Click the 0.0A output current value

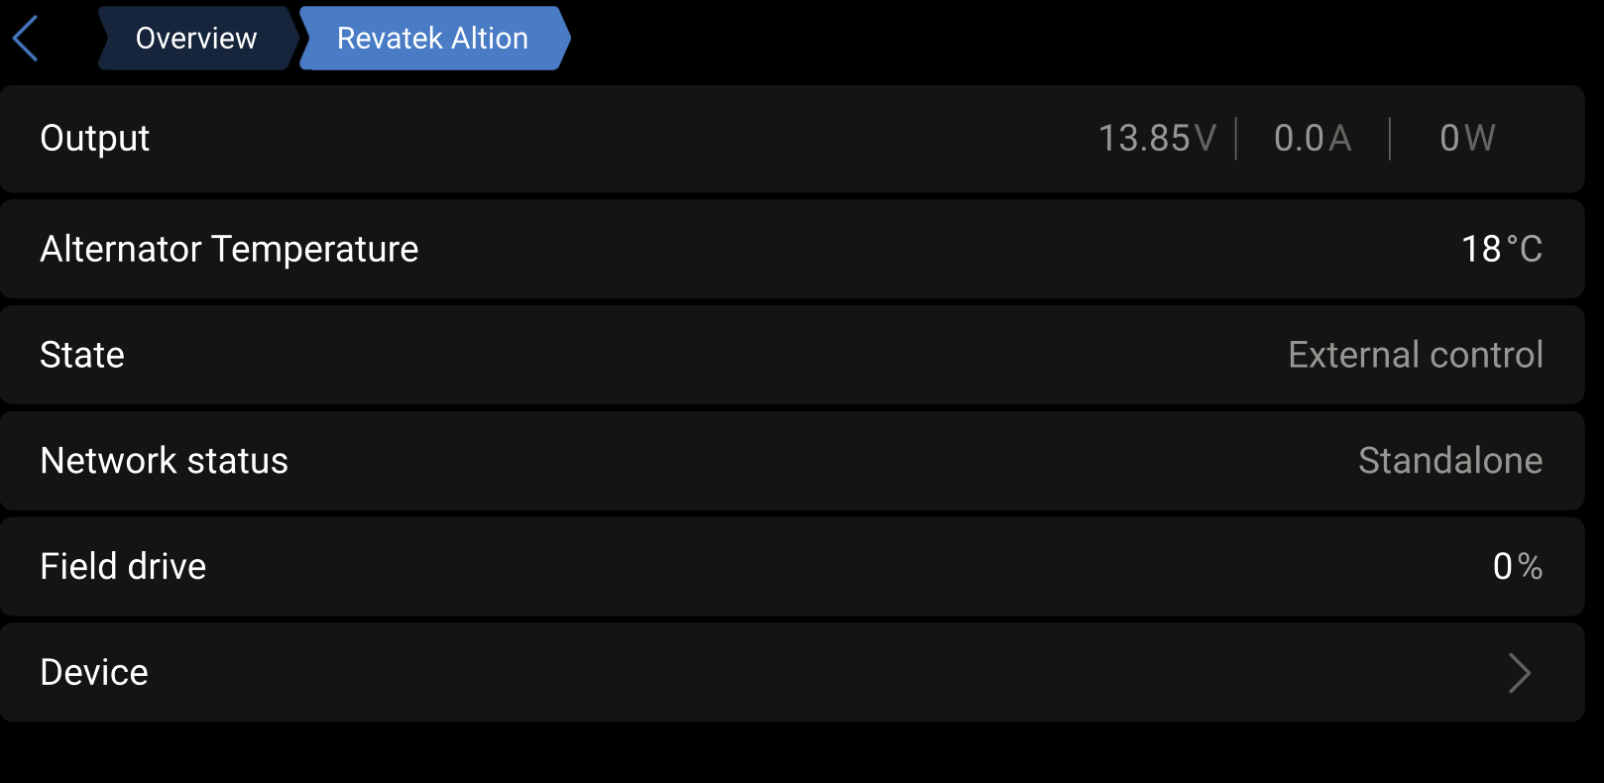pos(1313,138)
